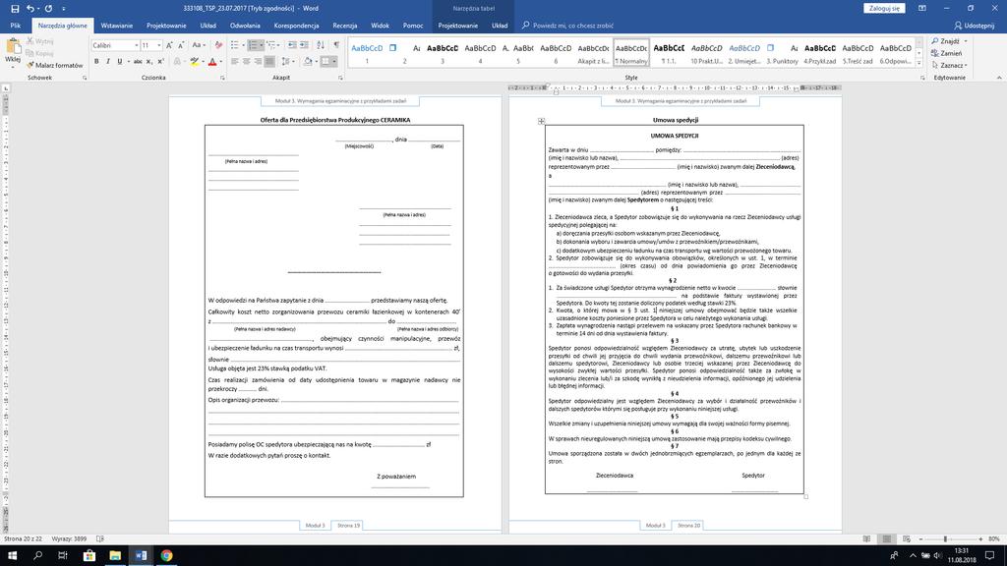1007x566 pixels.
Task: Activate Malarz formatów (Format Painter)
Action: tap(55, 66)
